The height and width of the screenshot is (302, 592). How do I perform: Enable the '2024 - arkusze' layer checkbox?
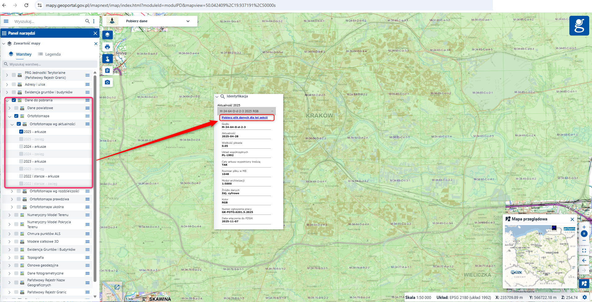(x=21, y=147)
